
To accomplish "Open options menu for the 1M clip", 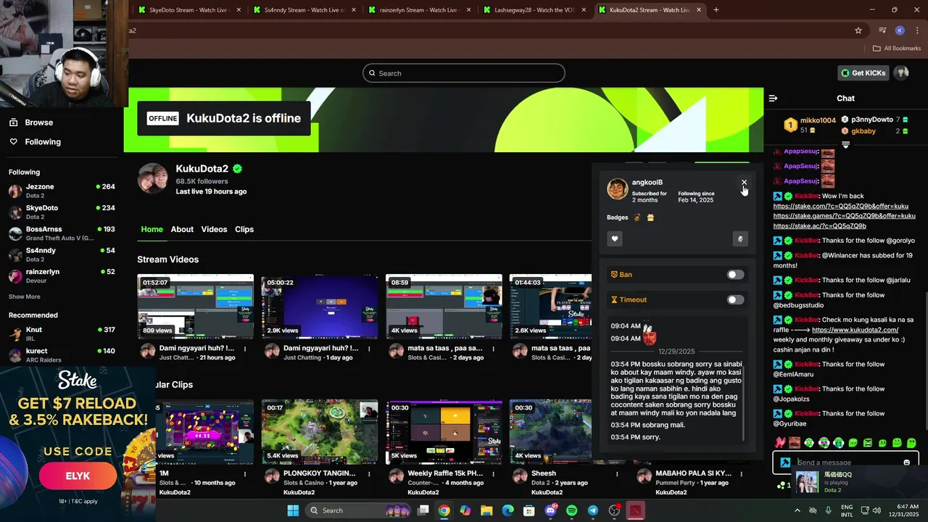I will tap(245, 474).
